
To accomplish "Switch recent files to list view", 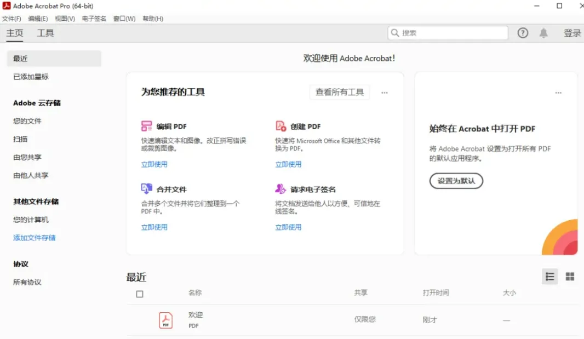I will coord(549,277).
